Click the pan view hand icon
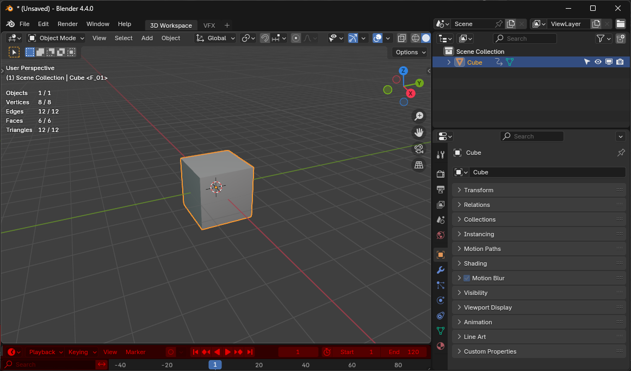This screenshot has width=631, height=371. [419, 132]
